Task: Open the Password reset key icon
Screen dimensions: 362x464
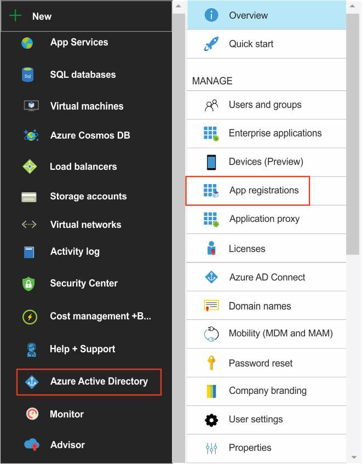Action: pos(211,363)
